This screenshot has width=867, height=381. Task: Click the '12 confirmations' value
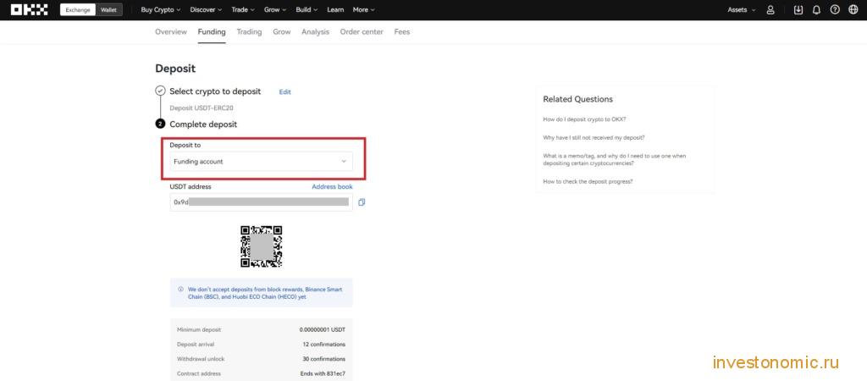coord(324,345)
